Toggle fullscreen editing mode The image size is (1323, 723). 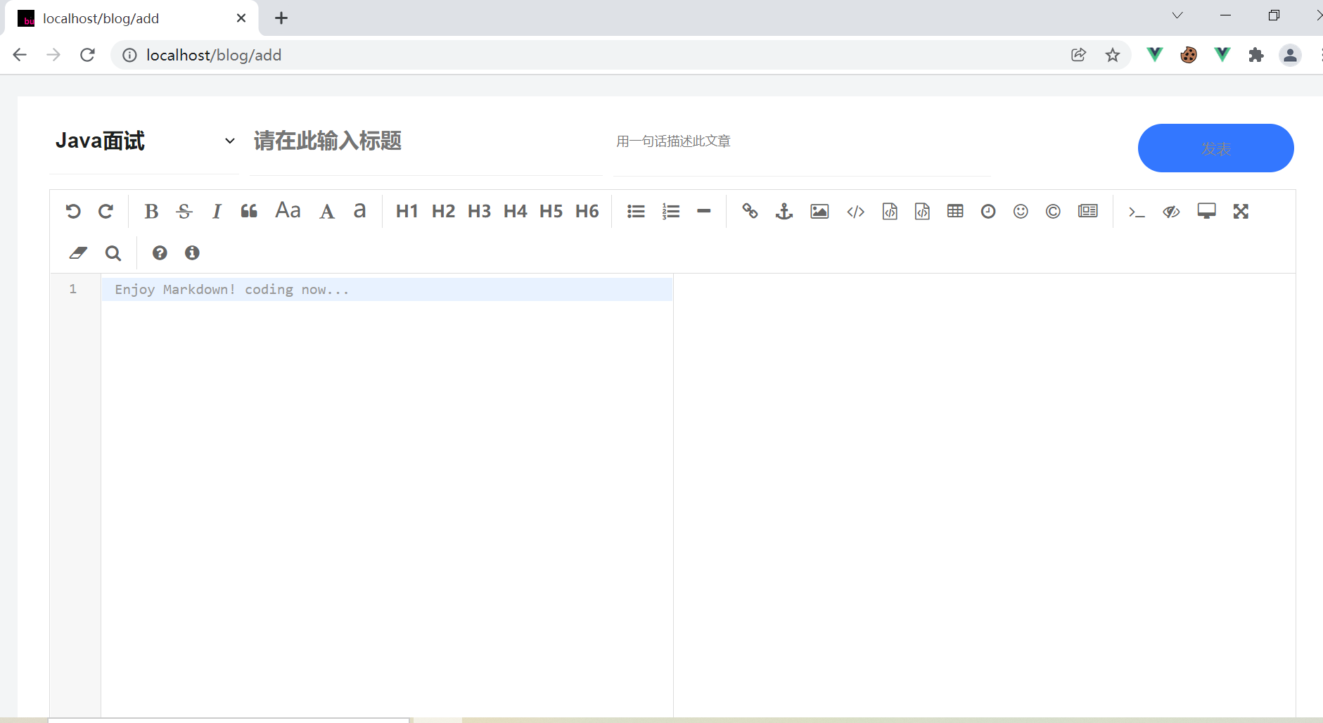pyautogui.click(x=1241, y=211)
